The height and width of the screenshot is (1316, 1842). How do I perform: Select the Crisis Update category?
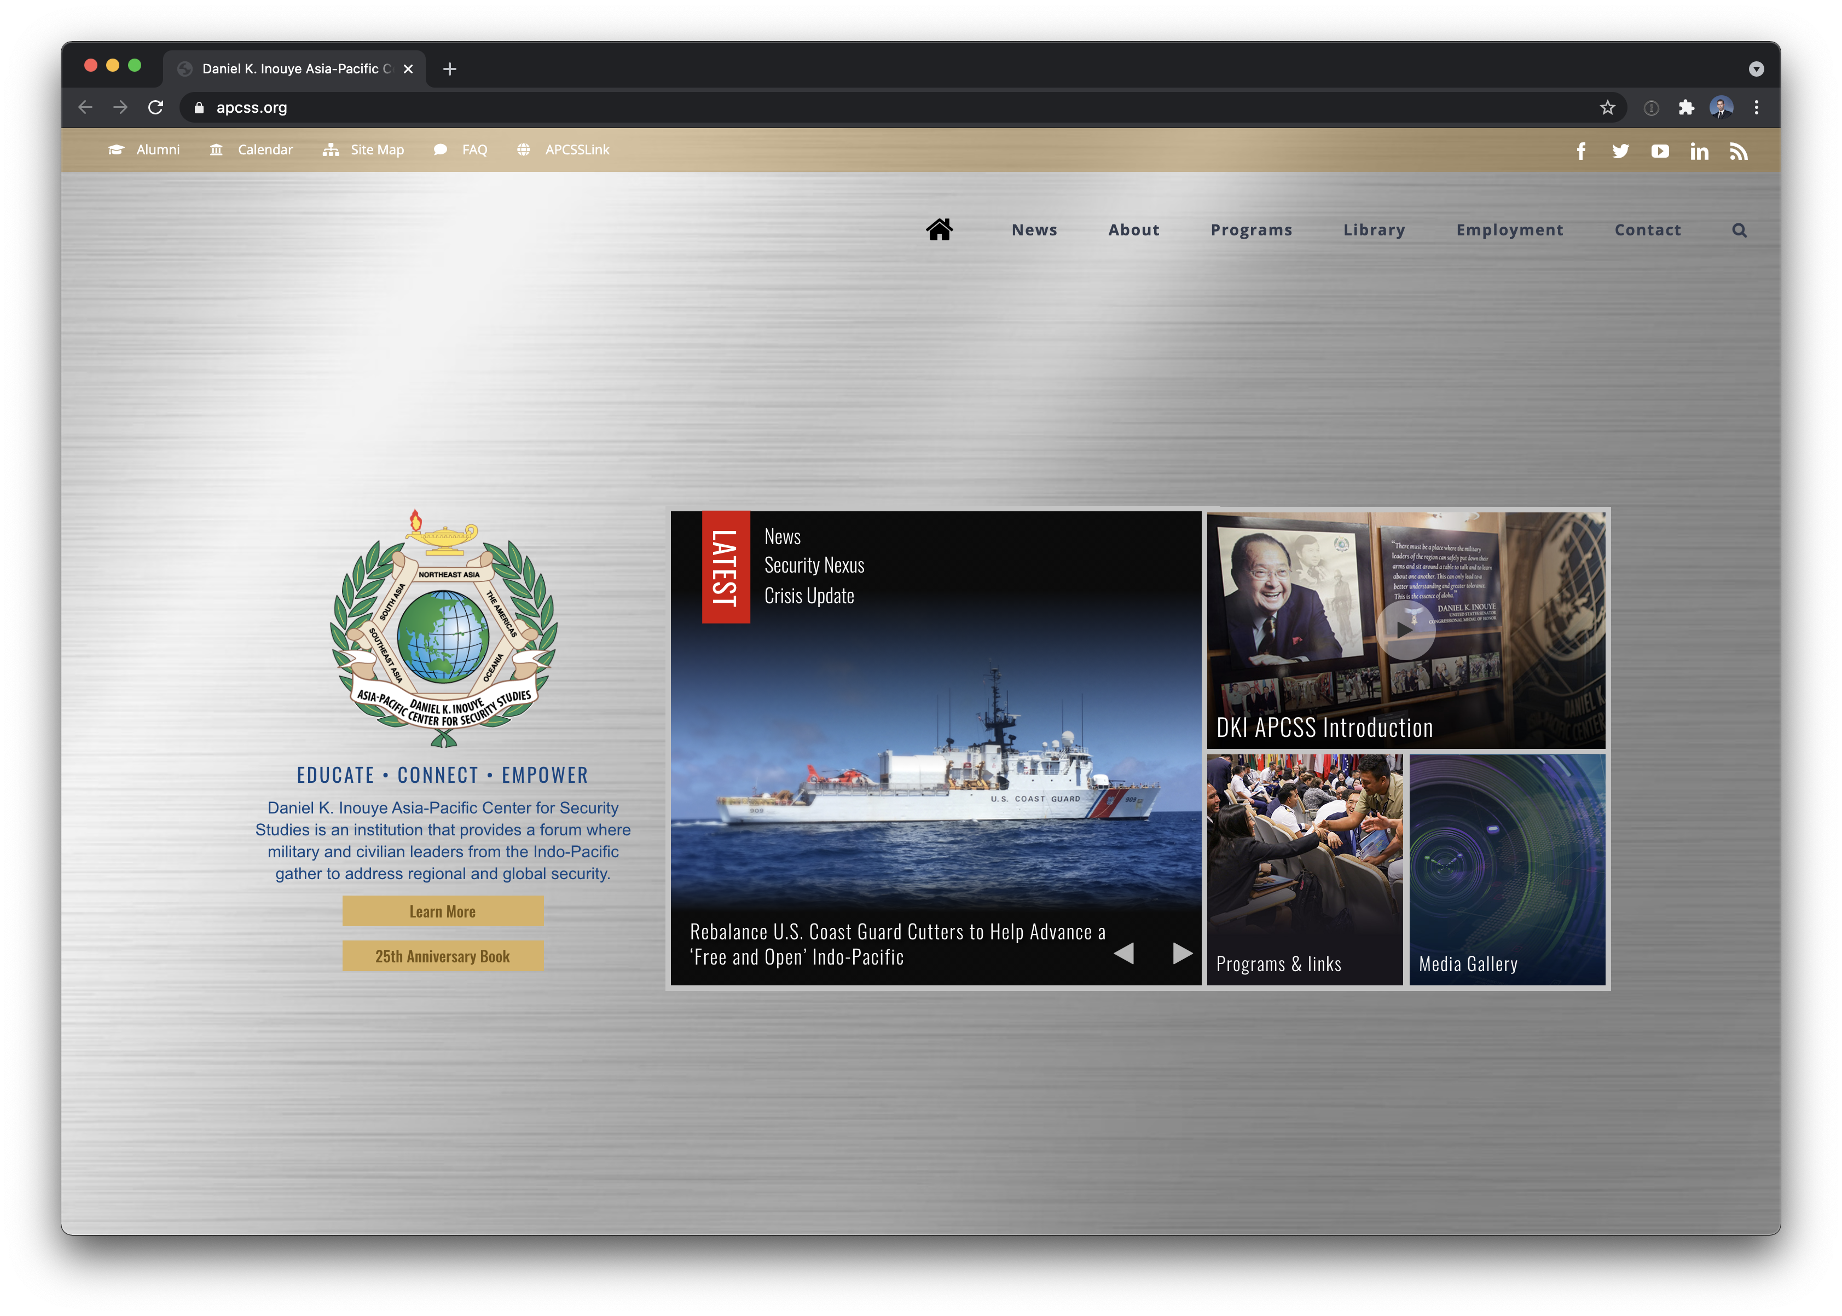click(809, 596)
